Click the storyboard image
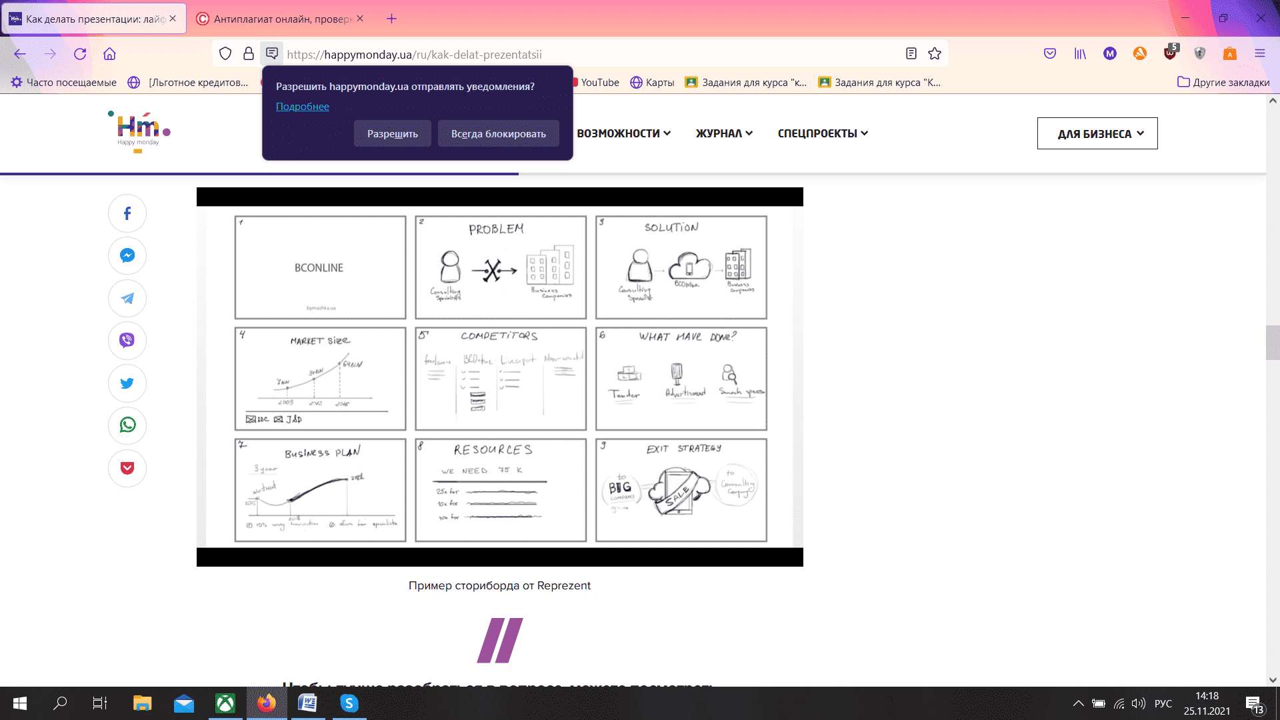The height and width of the screenshot is (720, 1280). [x=499, y=377]
